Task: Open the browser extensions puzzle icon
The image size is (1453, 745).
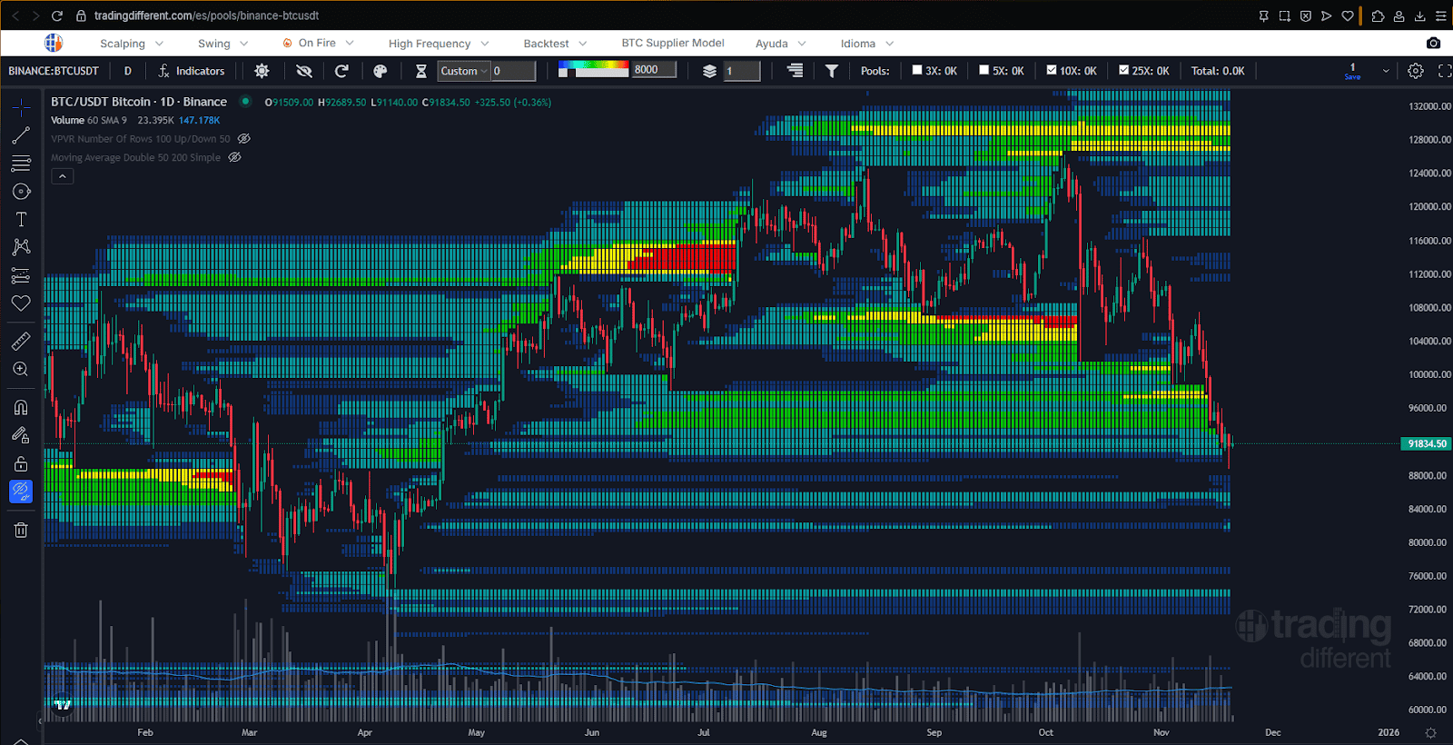Action: click(1378, 15)
